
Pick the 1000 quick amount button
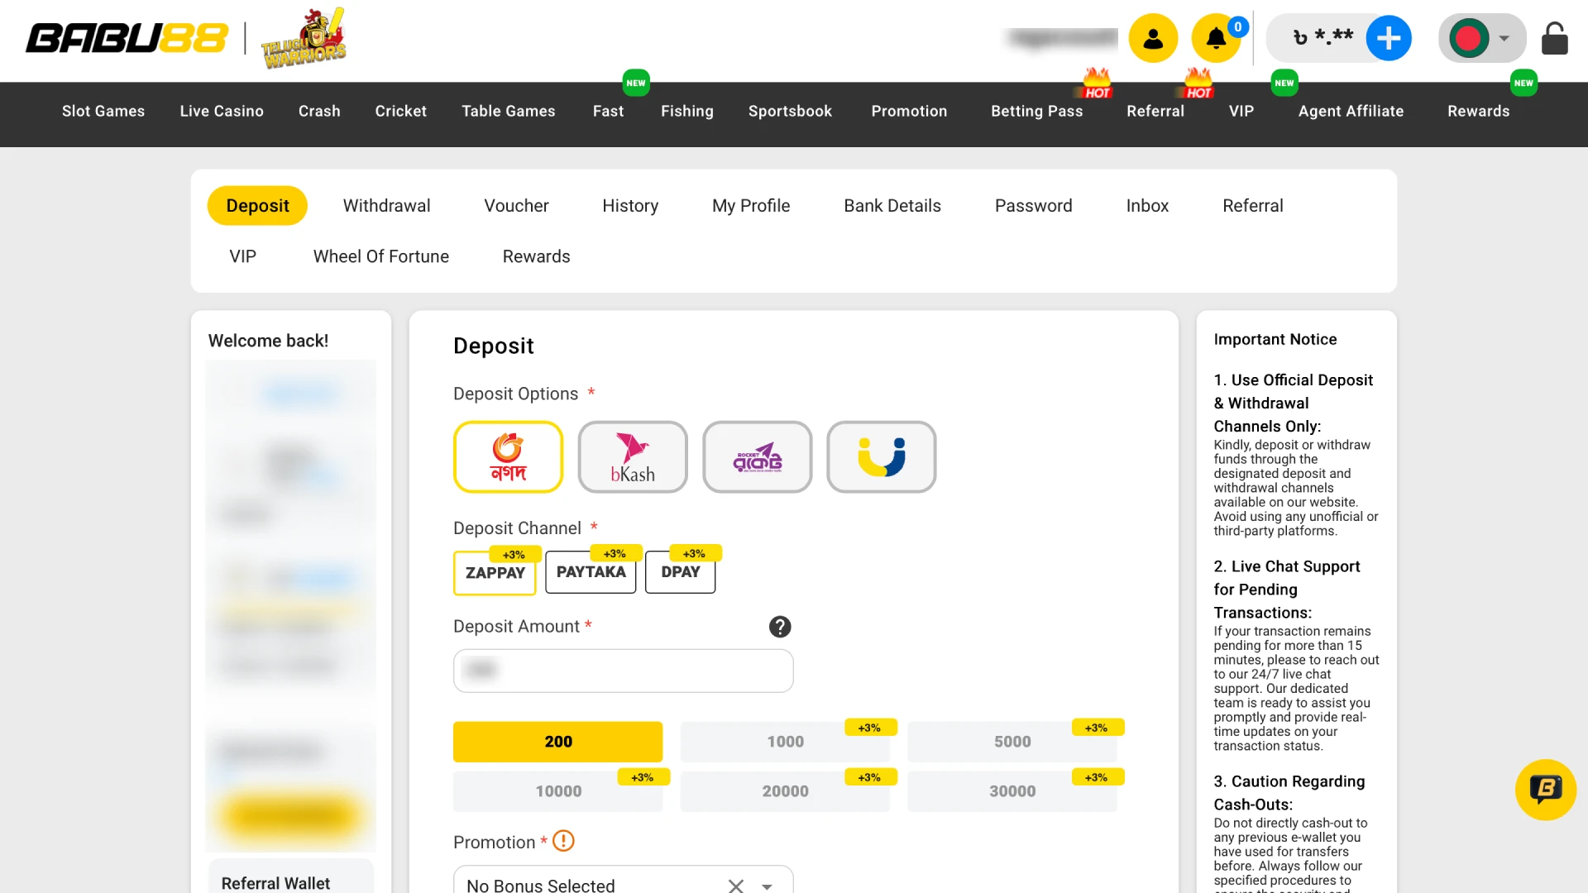tap(784, 742)
